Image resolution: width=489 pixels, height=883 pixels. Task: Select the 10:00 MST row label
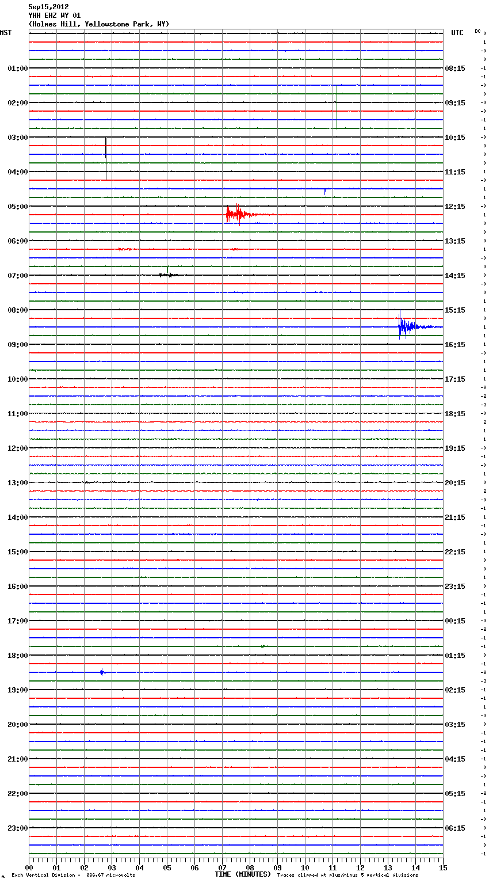pos(18,379)
